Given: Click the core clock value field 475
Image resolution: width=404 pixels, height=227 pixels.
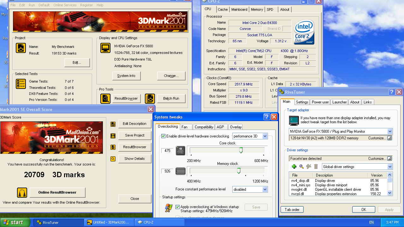Looking at the screenshot, I should (x=167, y=151).
